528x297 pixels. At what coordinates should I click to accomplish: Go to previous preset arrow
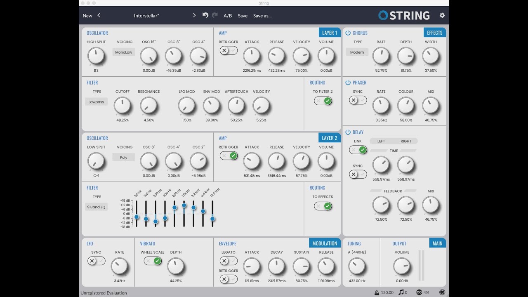point(99,16)
